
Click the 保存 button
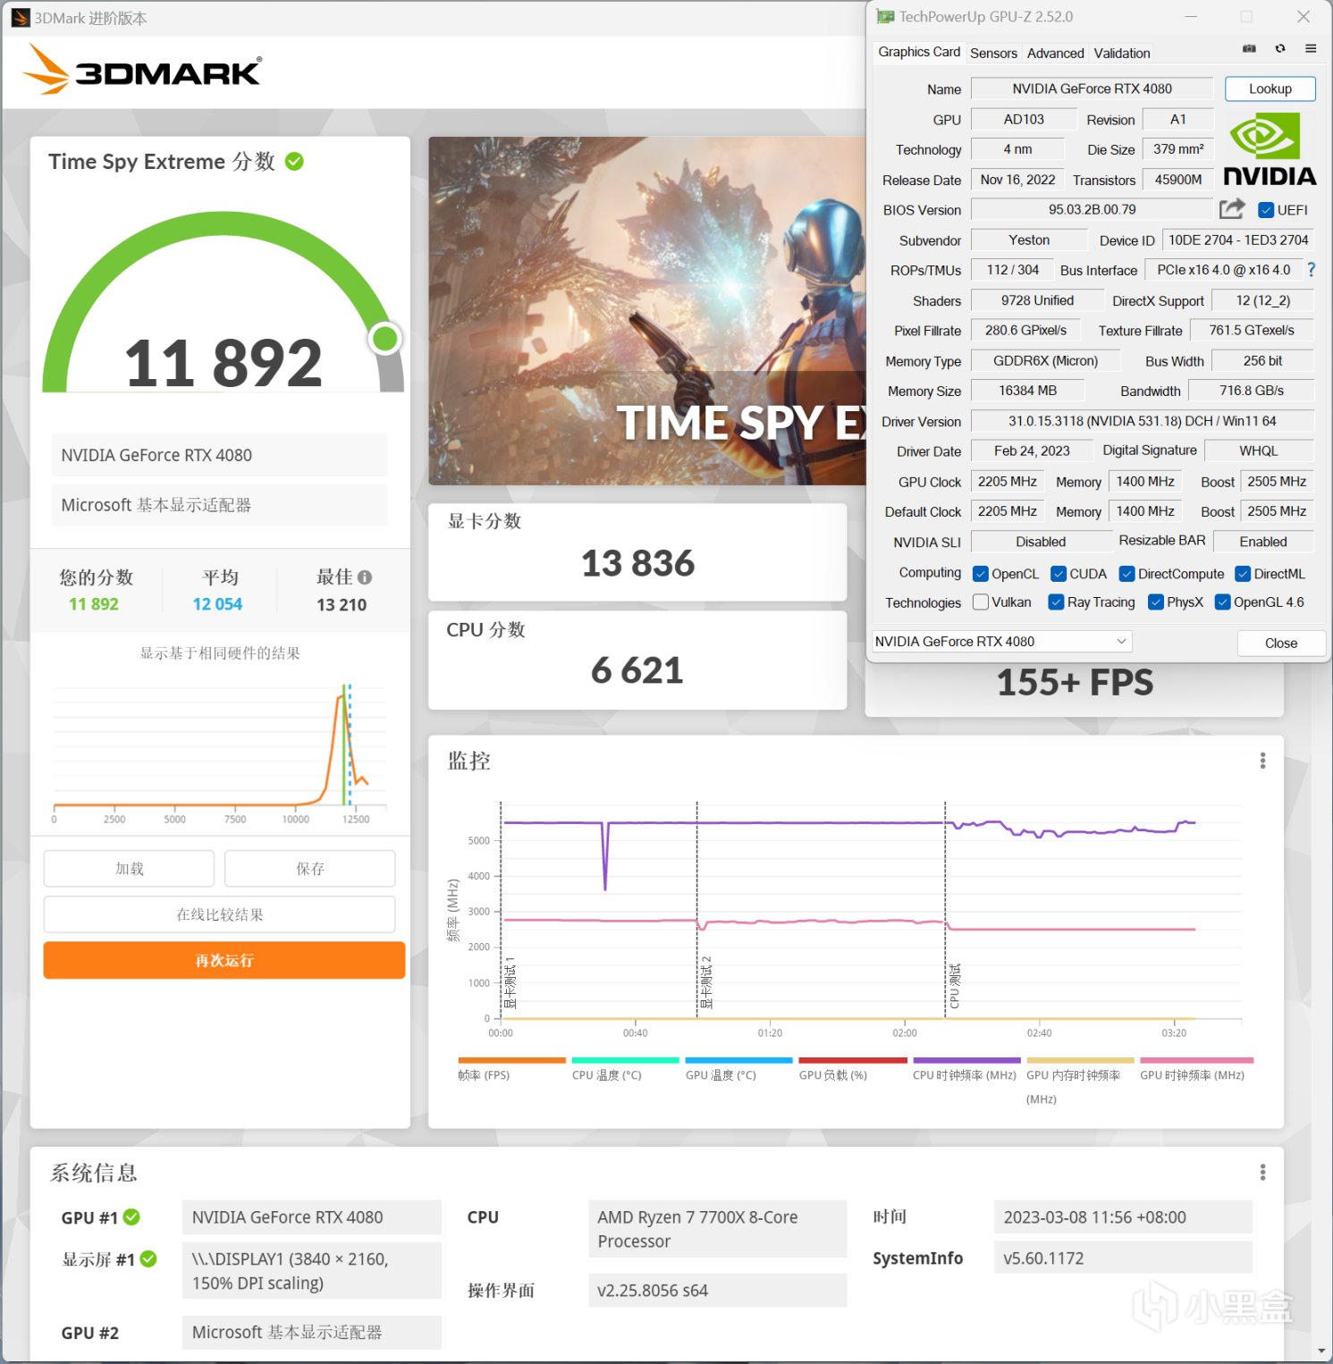tap(309, 868)
